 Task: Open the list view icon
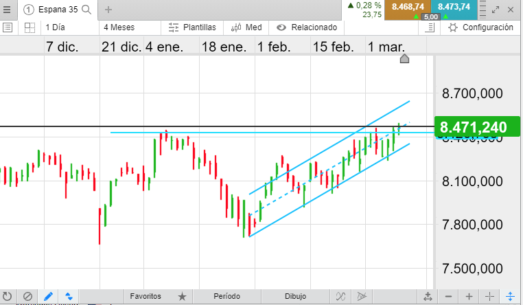8,27
